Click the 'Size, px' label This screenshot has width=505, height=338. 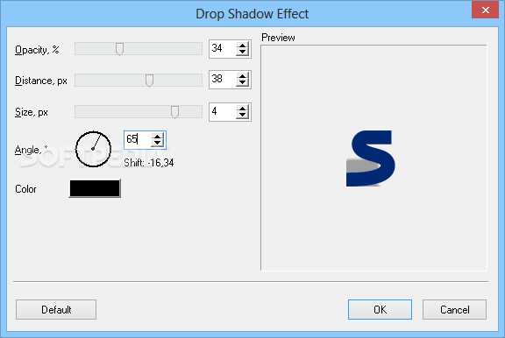[32, 112]
